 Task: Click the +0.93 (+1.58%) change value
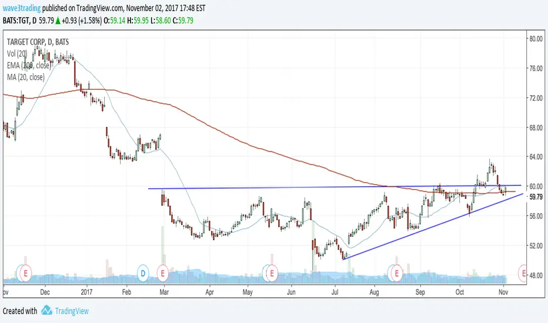[x=82, y=21]
